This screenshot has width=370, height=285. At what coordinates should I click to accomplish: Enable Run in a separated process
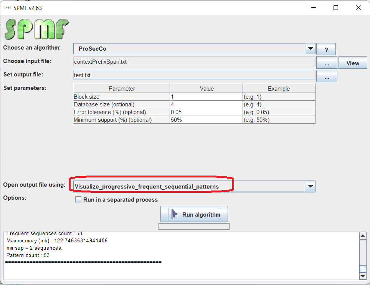click(79, 200)
